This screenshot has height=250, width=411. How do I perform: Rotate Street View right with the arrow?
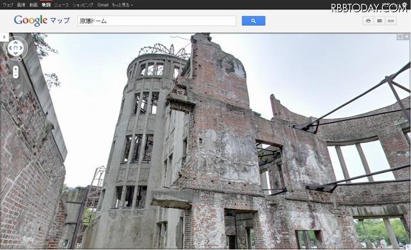(21, 48)
